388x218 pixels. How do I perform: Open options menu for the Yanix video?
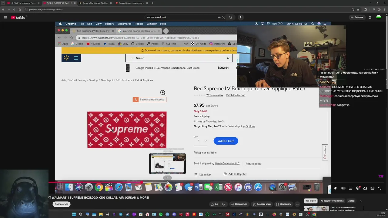[x=363, y=208]
